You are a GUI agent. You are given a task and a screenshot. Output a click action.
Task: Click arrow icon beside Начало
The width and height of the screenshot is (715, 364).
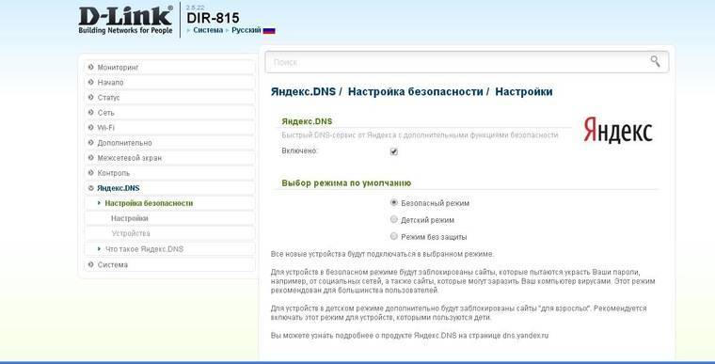(x=90, y=82)
